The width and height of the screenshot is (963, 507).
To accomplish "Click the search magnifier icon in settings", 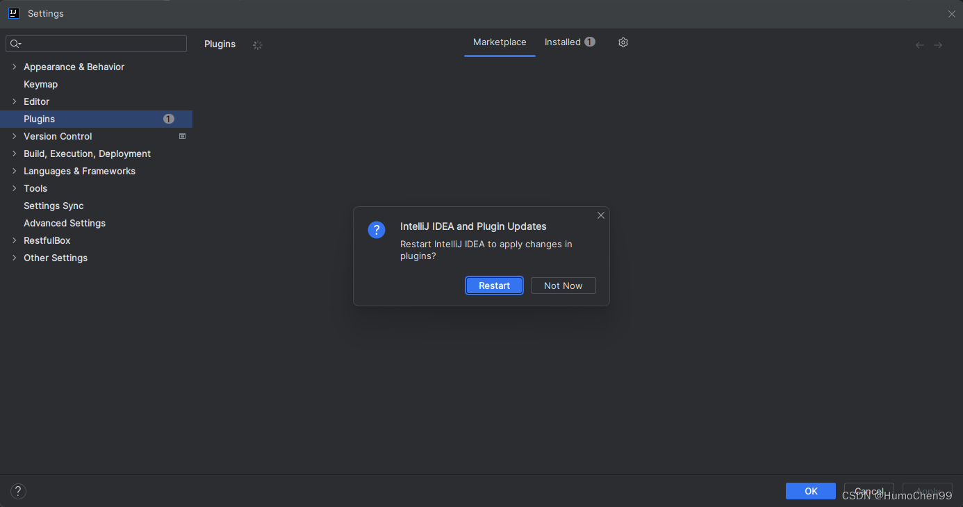I will (x=15, y=44).
